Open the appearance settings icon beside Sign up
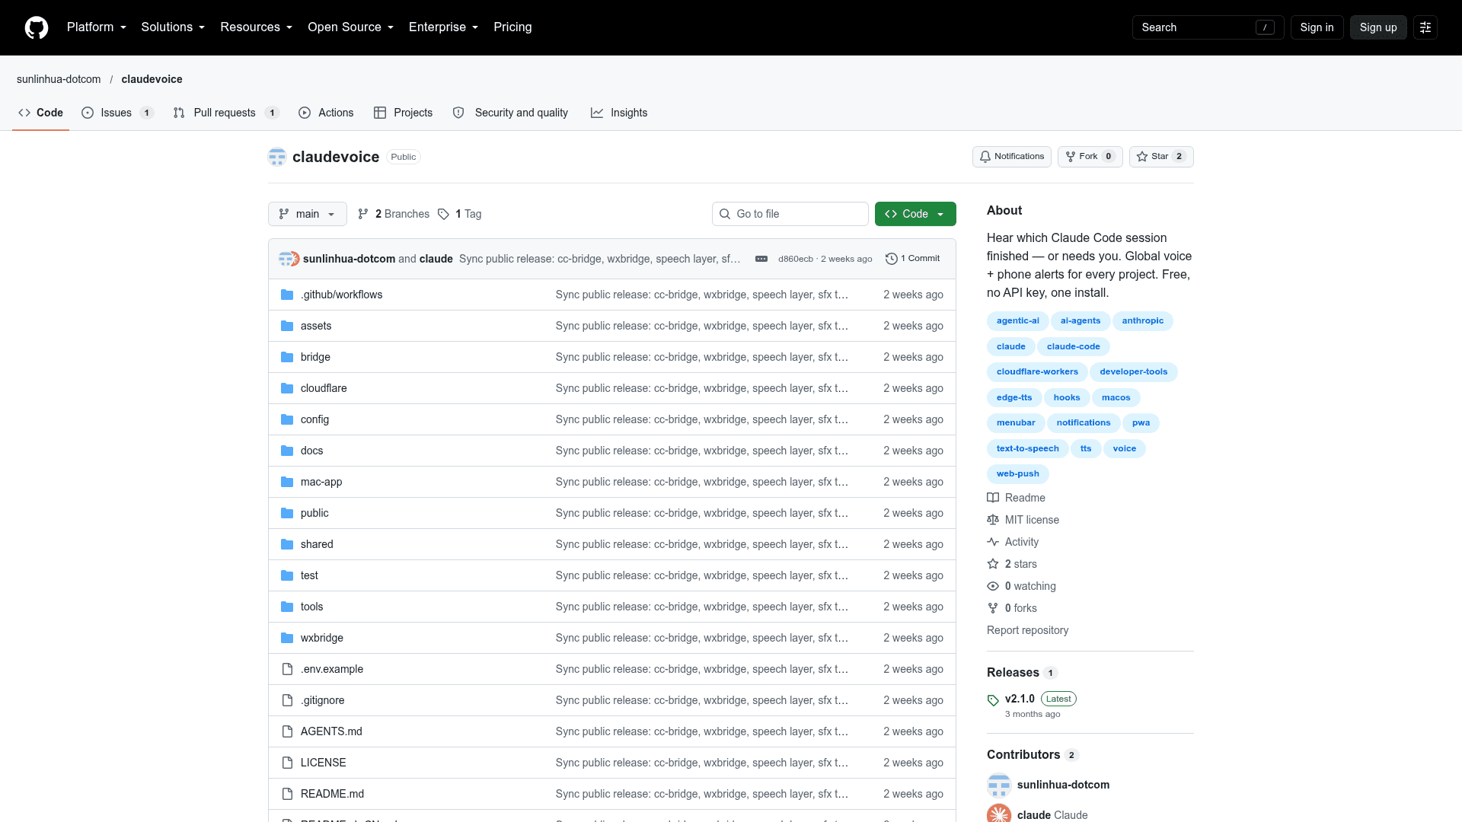The height and width of the screenshot is (822, 1462). [x=1425, y=27]
